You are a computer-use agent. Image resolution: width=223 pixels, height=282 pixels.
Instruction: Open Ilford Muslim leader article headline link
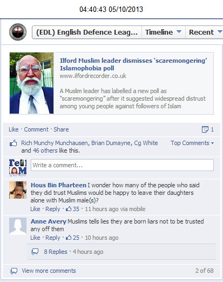pyautogui.click(x=133, y=64)
